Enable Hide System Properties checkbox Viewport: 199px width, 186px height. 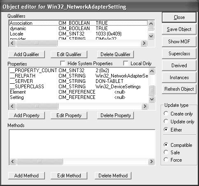(63, 64)
